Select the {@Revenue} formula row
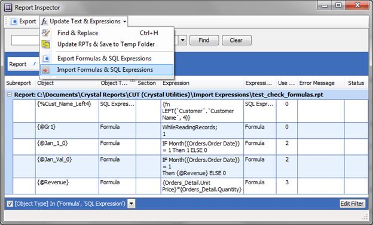Image resolution: width=373 pixels, height=225 pixels. (190, 186)
